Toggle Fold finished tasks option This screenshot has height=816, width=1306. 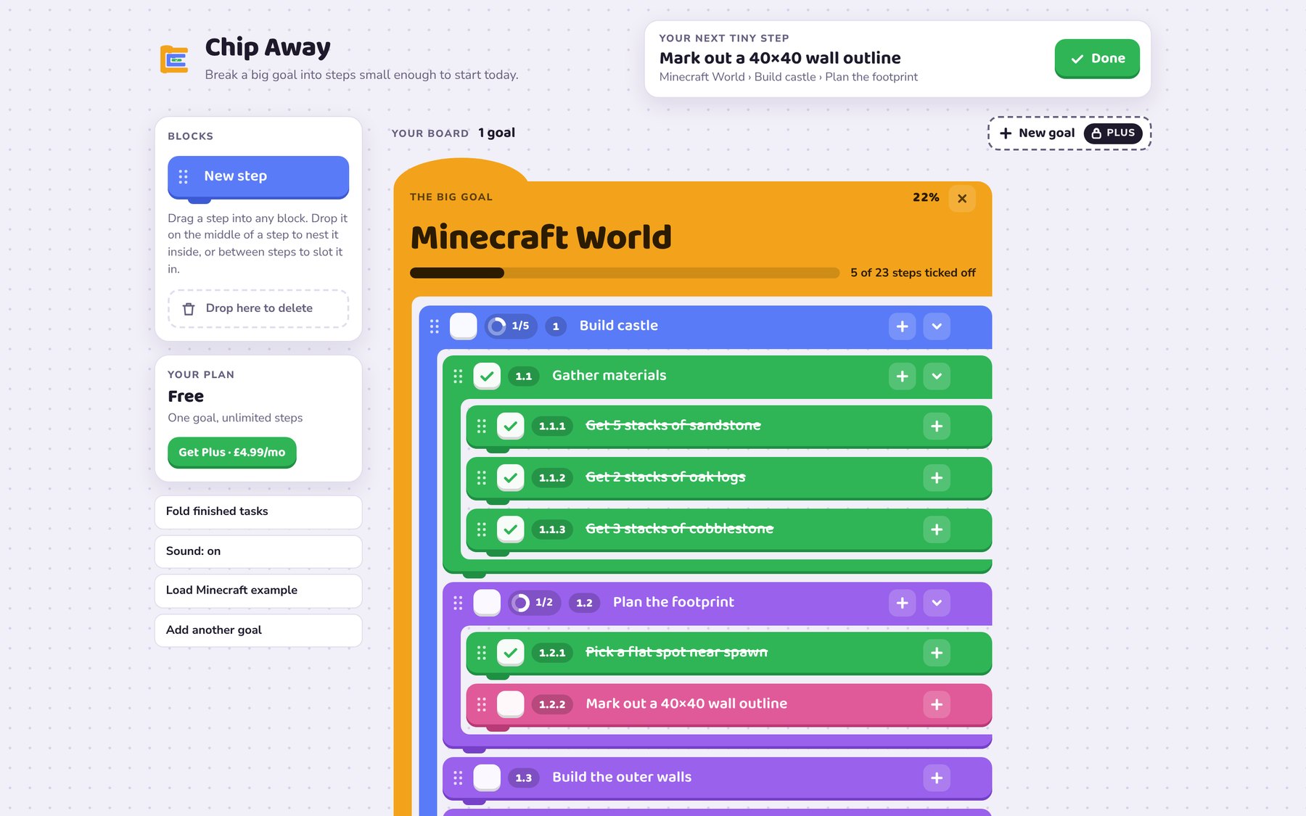258,512
